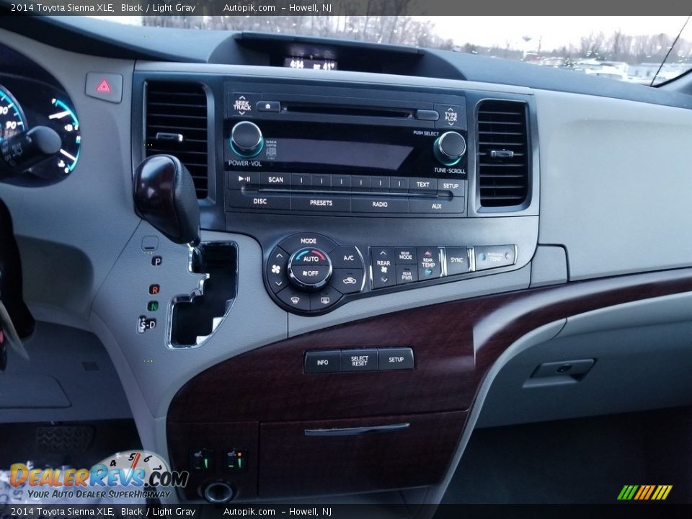Push the TUNE-SCROLL select knob
Screen dimensions: 692x519
(x=450, y=147)
